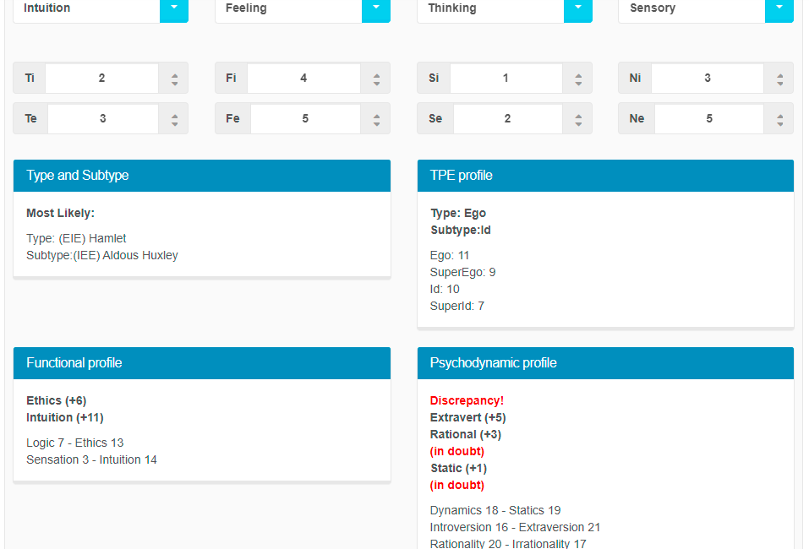Click the 'Rational (+3)' result

tap(466, 435)
